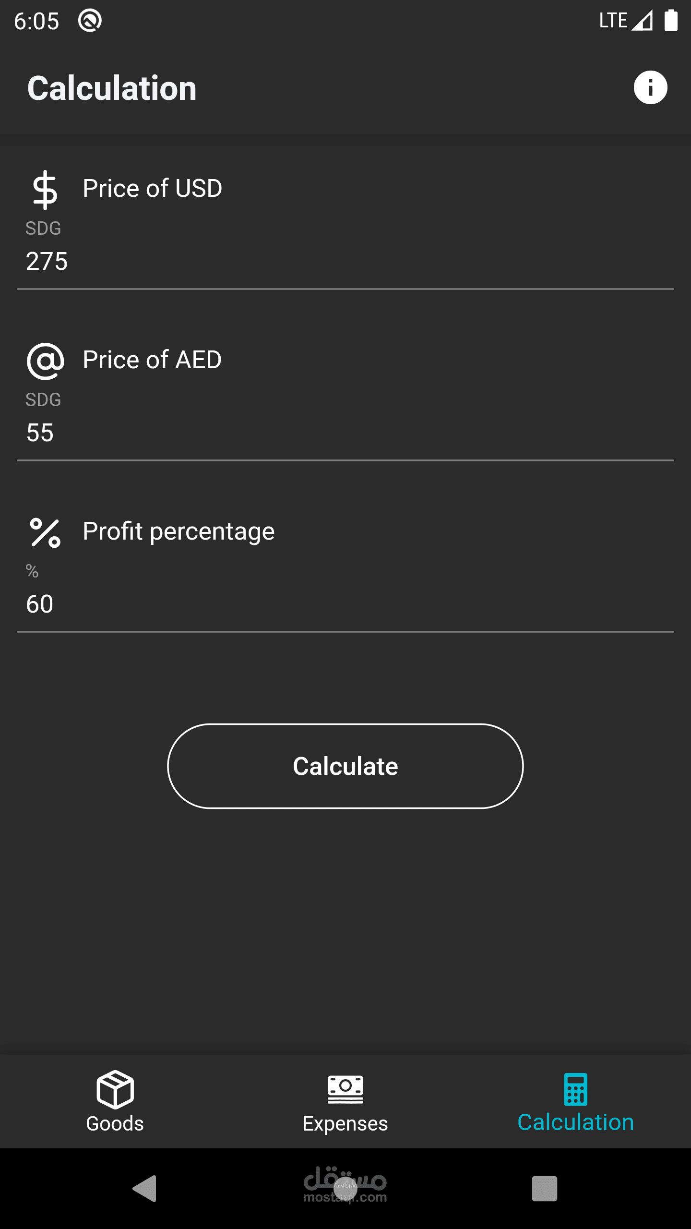Click the battery icon in status bar
691x1229 pixels.
coord(671,21)
